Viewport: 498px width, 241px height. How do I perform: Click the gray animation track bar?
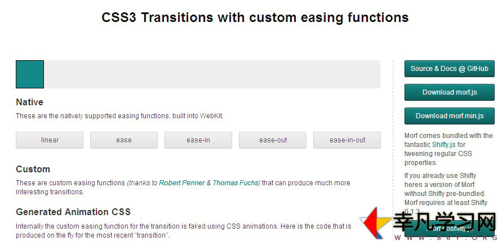(198, 74)
